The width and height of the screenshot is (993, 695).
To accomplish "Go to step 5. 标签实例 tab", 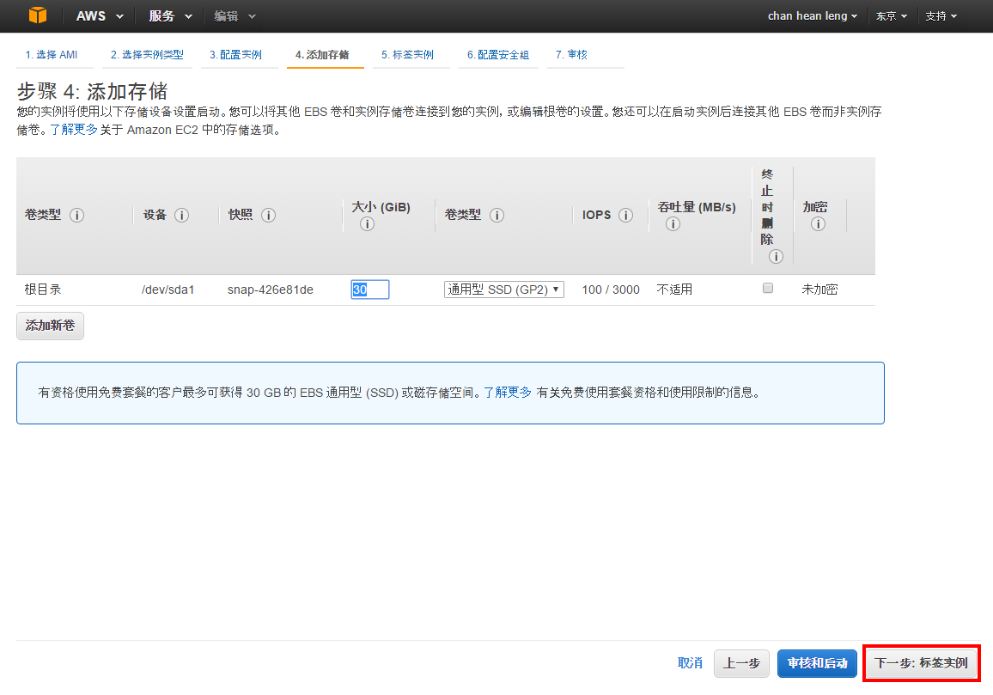I will [408, 54].
